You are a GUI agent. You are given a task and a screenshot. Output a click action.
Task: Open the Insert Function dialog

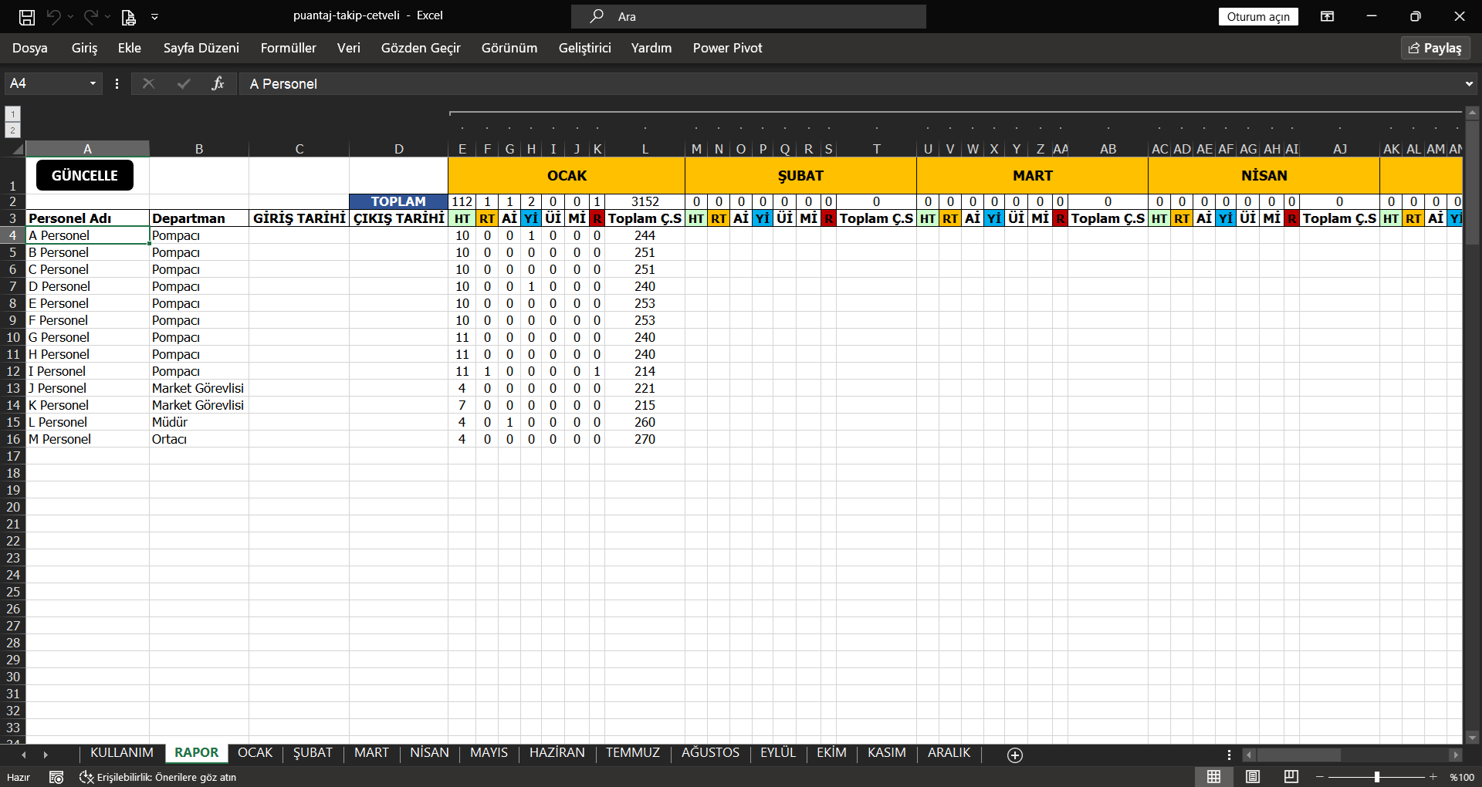point(218,83)
